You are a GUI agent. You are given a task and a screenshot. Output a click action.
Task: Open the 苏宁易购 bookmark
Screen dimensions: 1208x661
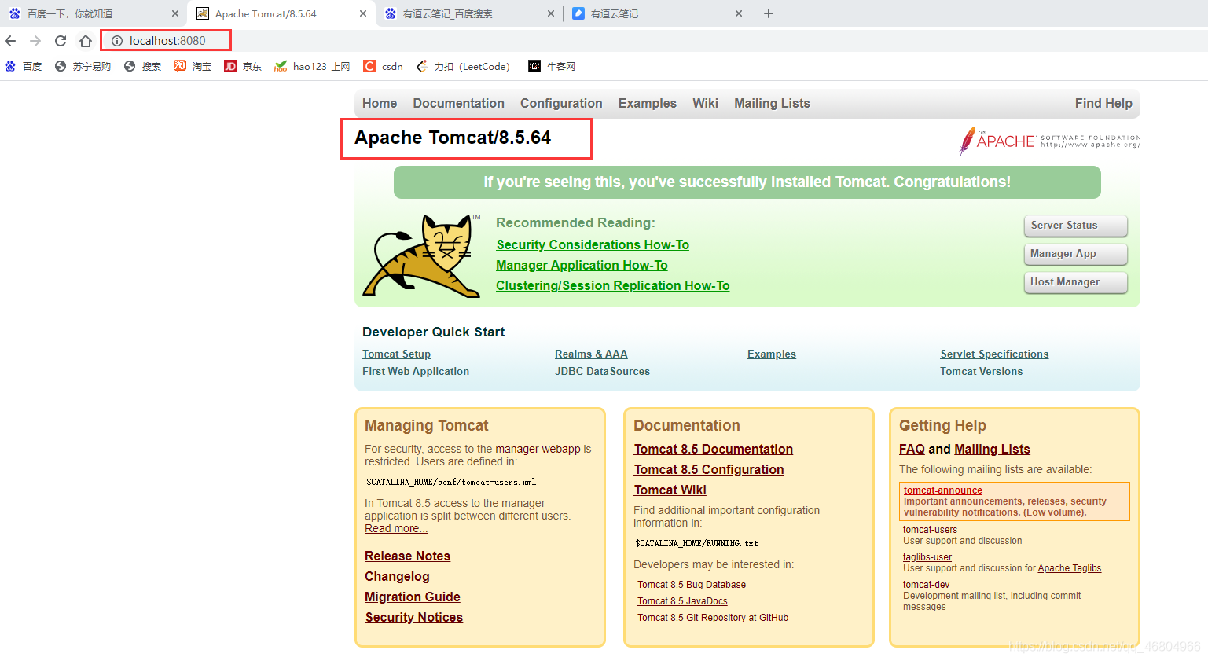click(83, 67)
